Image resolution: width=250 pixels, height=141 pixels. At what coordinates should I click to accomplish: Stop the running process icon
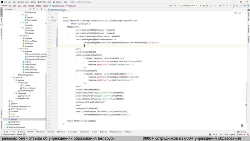(216, 5)
